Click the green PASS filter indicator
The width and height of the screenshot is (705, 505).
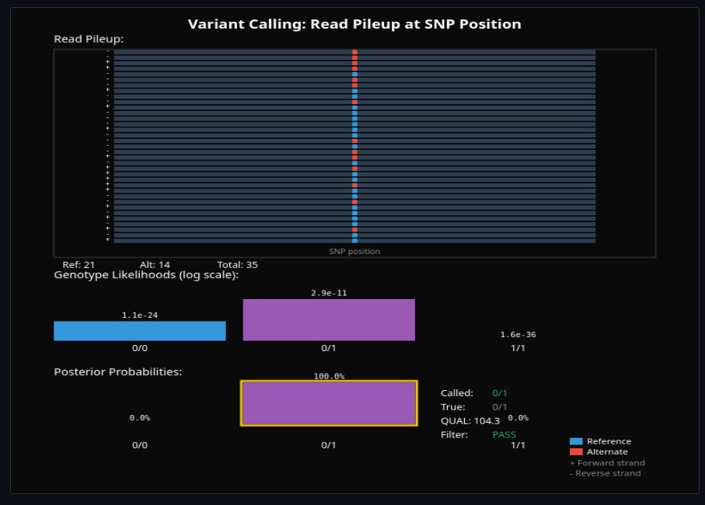[x=504, y=434]
